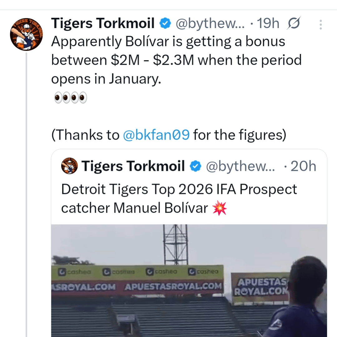Play the stadium video in quoted tweet
Image resolution: width=337 pixels, height=337 pixels.
pos(189,281)
